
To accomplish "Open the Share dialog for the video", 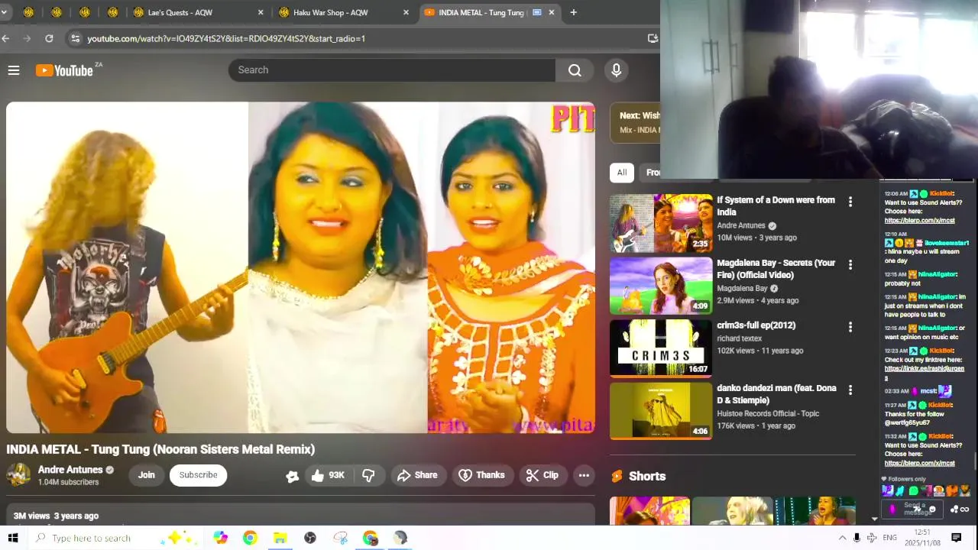I will (417, 475).
